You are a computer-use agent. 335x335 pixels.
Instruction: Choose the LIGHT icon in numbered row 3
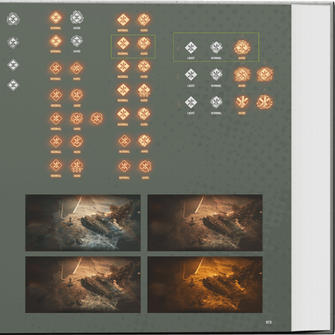point(191,102)
